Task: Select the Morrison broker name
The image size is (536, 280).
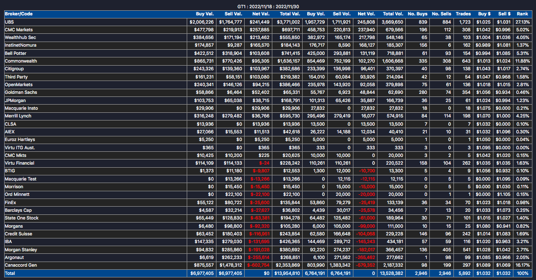Action: point(14,187)
